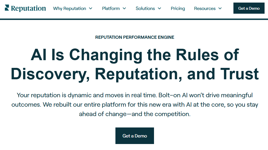Screen dimensions: 268x150
Task: Open the Why Reputation menu
Action: point(69,8)
